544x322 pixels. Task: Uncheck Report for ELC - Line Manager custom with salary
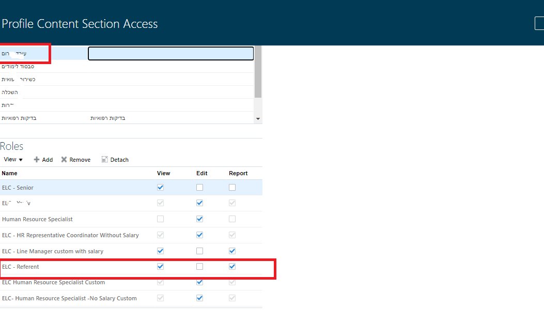click(x=232, y=251)
